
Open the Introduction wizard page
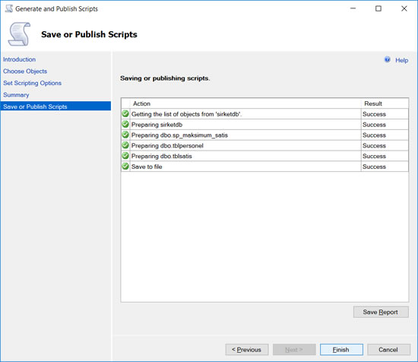(19, 59)
